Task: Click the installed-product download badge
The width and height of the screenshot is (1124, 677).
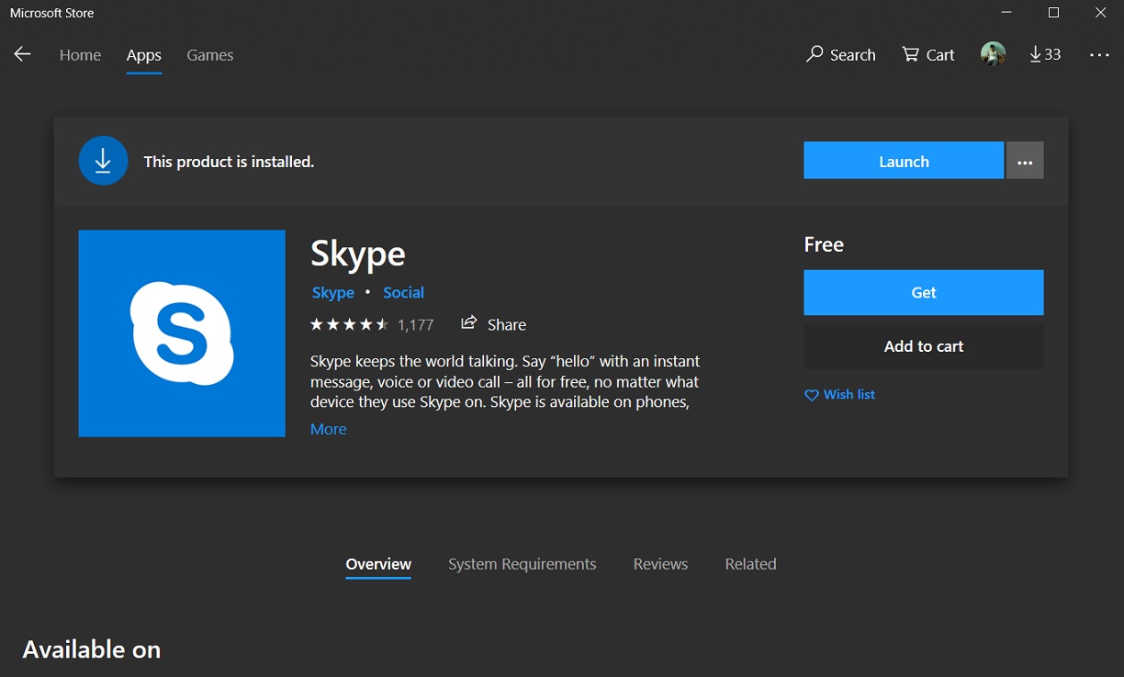Action: (x=103, y=160)
